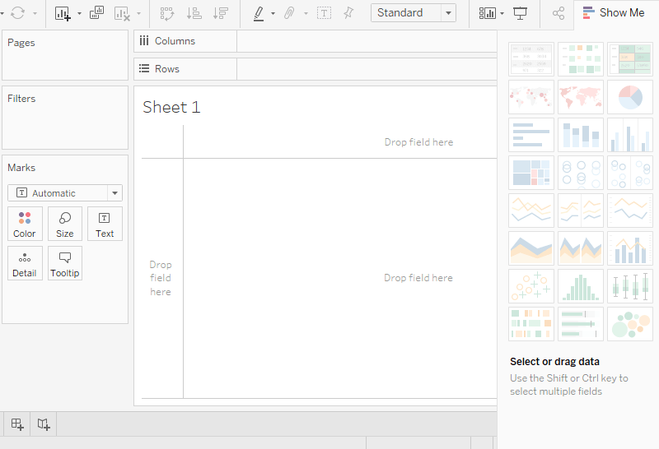Viewport: 659px width, 449px height.
Task: Click the Tooltip button on Marks card
Action: click(x=65, y=263)
